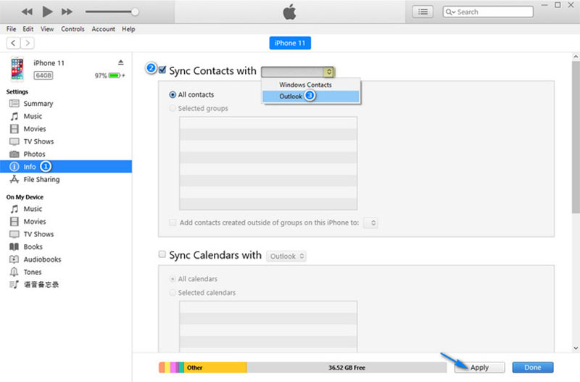Viewport: 580px width, 382px height.
Task: Enable the Sync Calendars with checkbox
Action: [162, 255]
